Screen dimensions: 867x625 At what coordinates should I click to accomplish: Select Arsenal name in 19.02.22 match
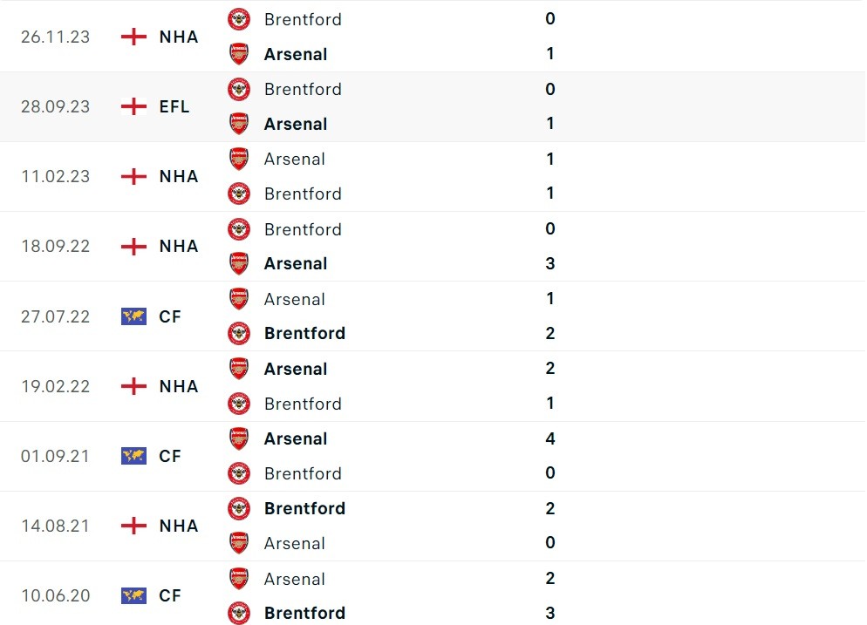pyautogui.click(x=296, y=369)
